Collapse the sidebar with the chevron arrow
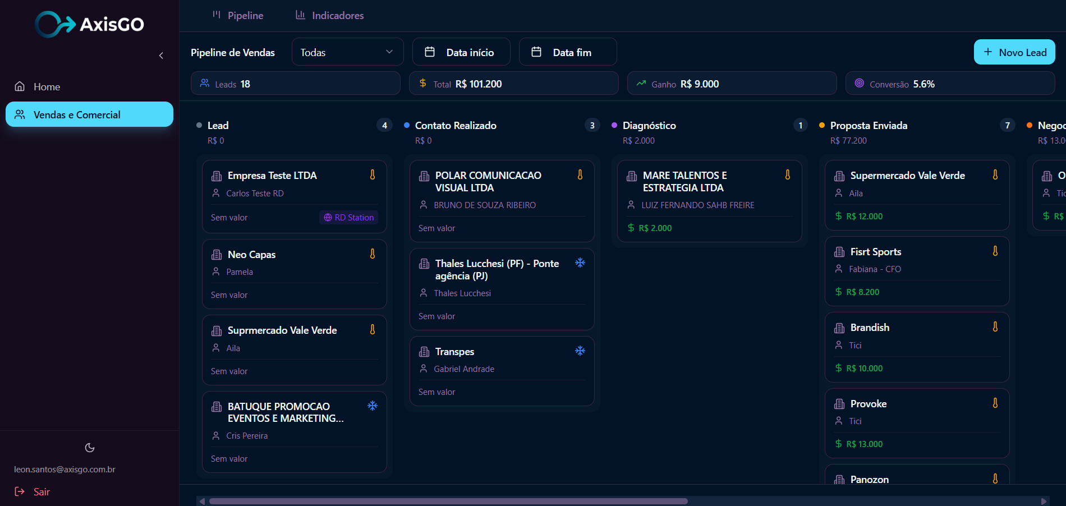 tap(161, 56)
